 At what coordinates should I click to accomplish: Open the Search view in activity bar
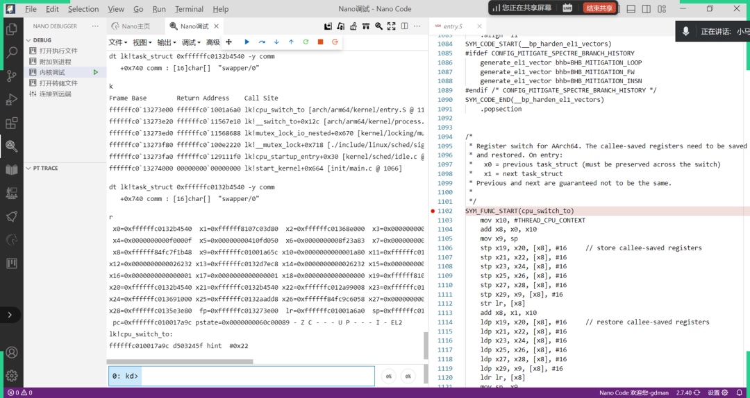point(12,52)
